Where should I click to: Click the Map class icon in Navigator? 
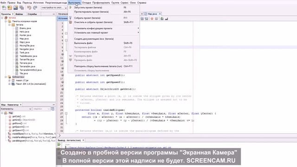tap(6, 113)
